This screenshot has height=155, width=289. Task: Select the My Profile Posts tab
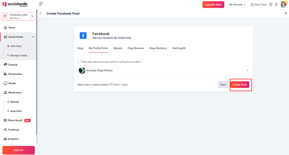coord(98,48)
